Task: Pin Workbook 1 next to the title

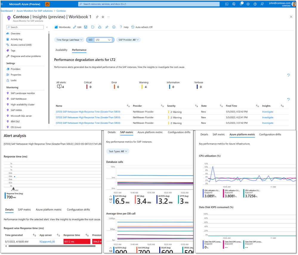Action: coord(97,17)
